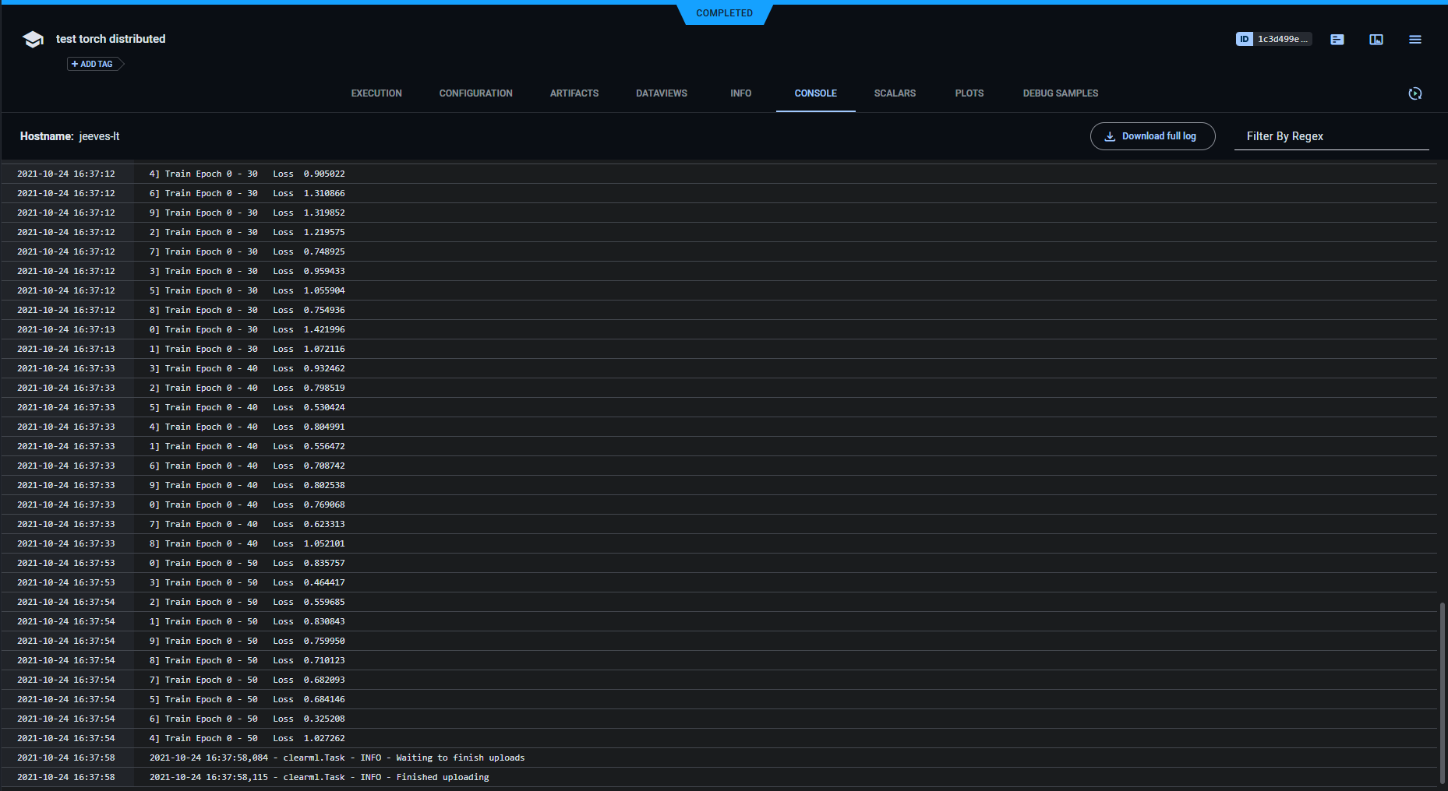Select the Console tab
The image size is (1448, 791).
click(x=815, y=93)
